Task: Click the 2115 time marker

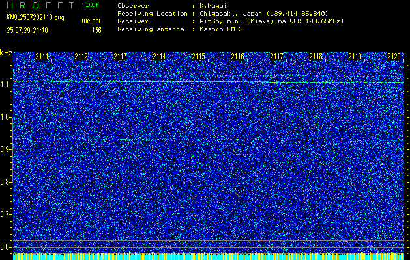Action: point(198,57)
